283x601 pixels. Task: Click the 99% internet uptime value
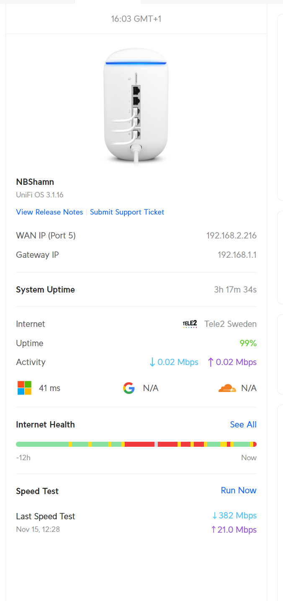point(248,343)
